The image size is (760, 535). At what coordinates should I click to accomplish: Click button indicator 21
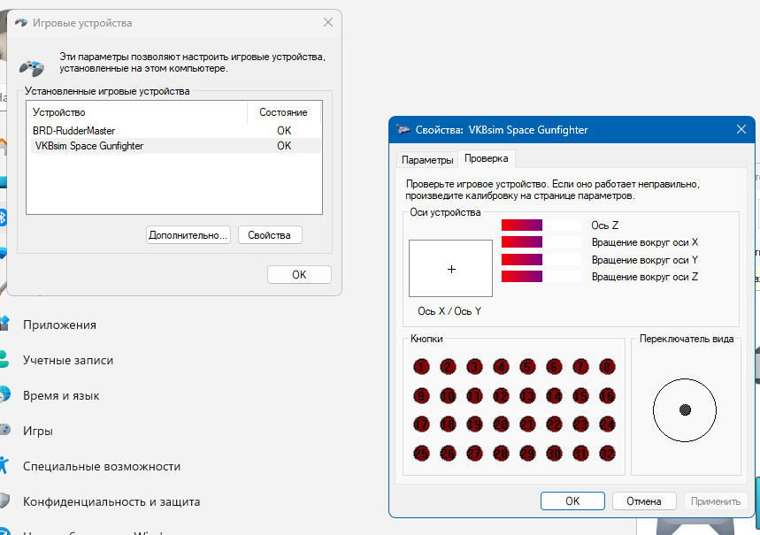(x=527, y=424)
